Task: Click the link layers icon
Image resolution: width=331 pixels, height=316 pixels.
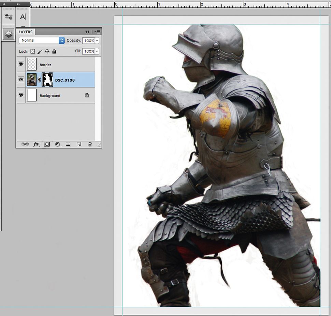Action: click(x=25, y=144)
